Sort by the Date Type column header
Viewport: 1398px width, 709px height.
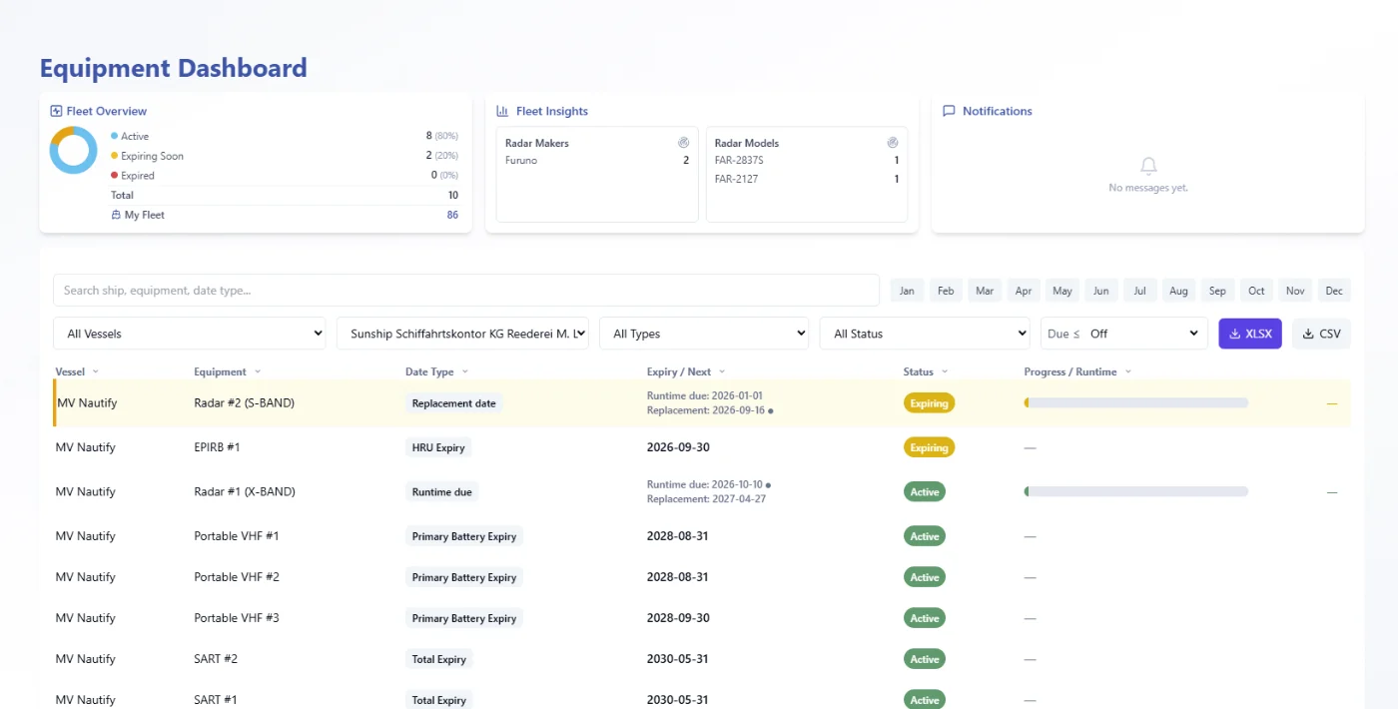tap(435, 371)
